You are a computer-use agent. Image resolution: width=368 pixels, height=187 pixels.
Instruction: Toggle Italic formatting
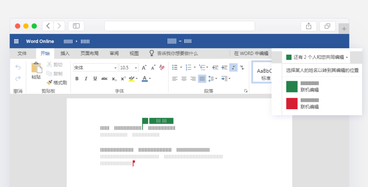click(86, 79)
